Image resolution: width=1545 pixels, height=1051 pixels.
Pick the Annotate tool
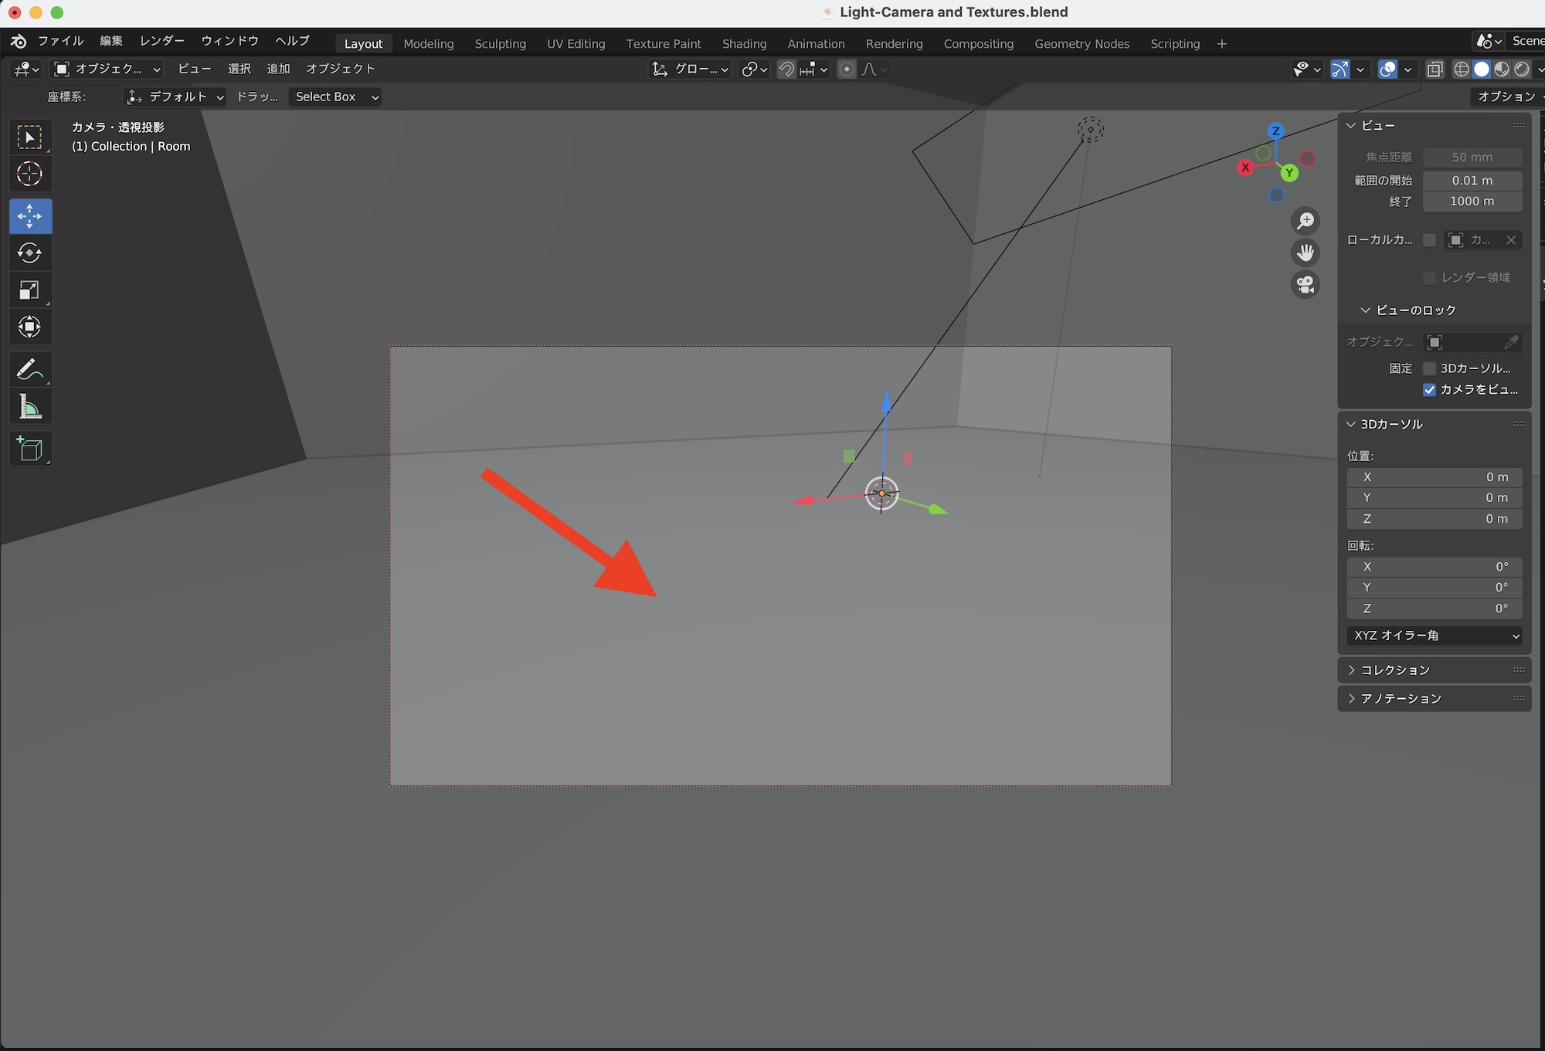(x=31, y=369)
